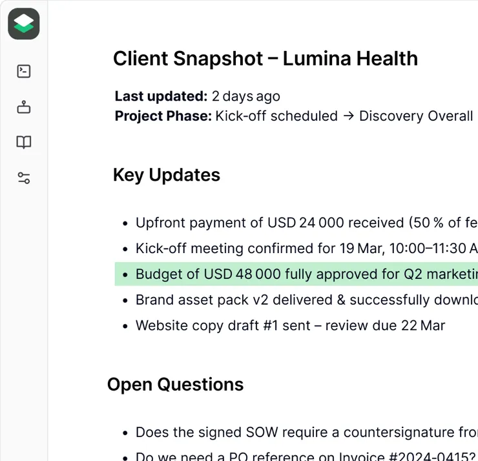
Task: Click the Kick-off meeting confirmed for 19 Mar bullet
Action: [300, 249]
